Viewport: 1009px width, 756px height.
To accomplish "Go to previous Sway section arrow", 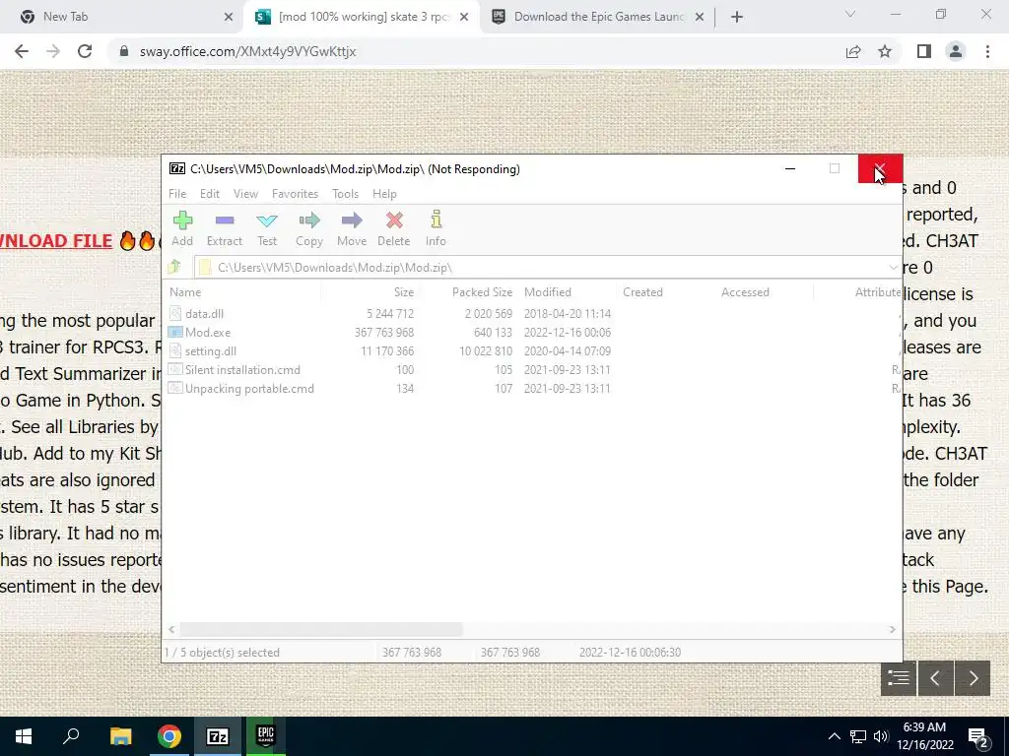I will [x=935, y=677].
